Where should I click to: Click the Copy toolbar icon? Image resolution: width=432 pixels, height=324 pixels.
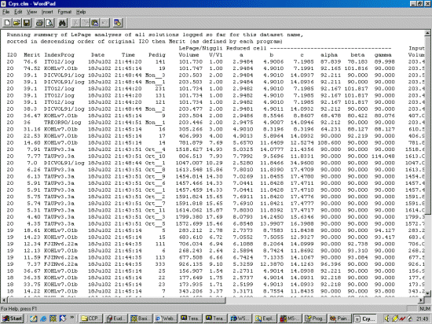85,23
